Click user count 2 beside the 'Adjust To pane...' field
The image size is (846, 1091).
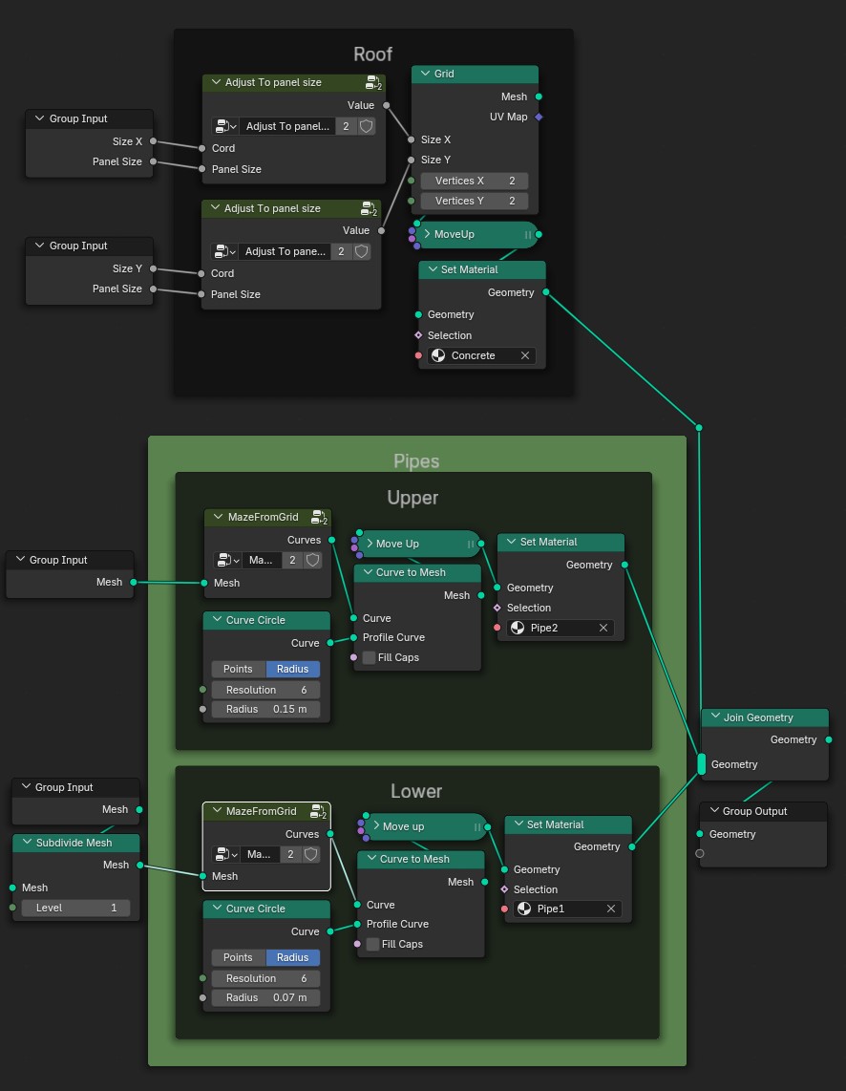341,251
